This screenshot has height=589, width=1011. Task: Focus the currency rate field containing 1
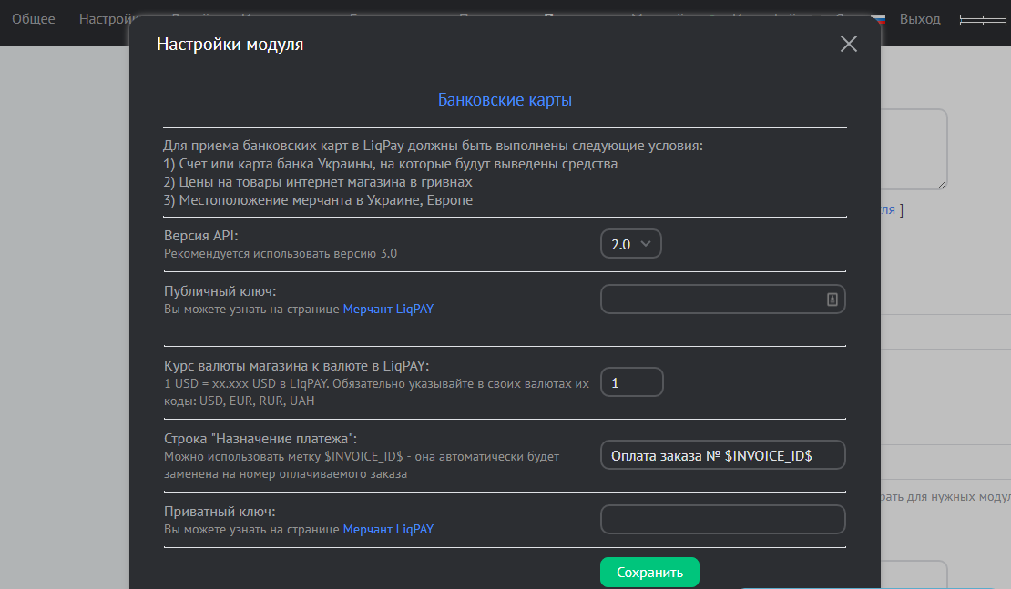pyautogui.click(x=631, y=383)
